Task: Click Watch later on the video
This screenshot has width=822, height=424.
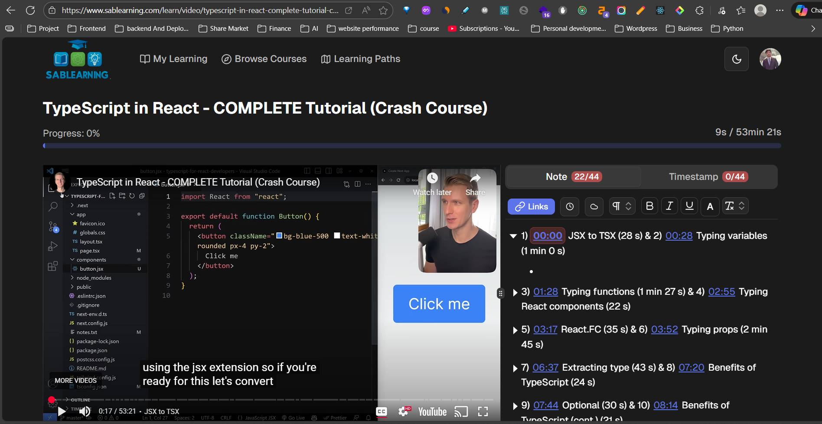Action: coord(432,184)
